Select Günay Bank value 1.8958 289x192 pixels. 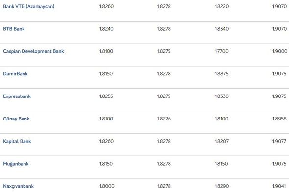[x=279, y=119]
